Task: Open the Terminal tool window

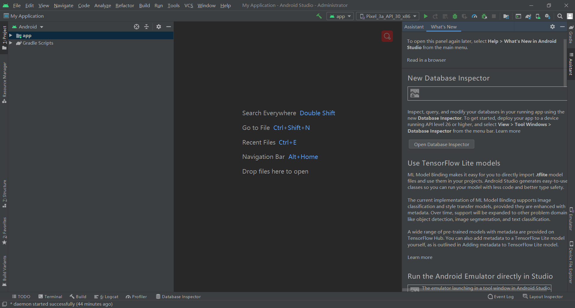Action: [x=50, y=297]
